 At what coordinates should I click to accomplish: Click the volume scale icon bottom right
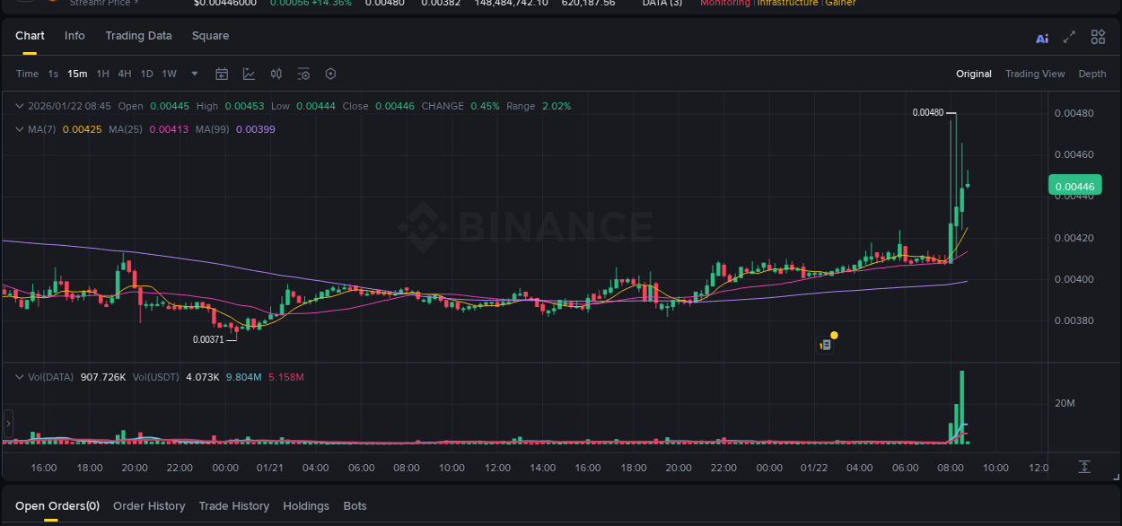click(1083, 467)
